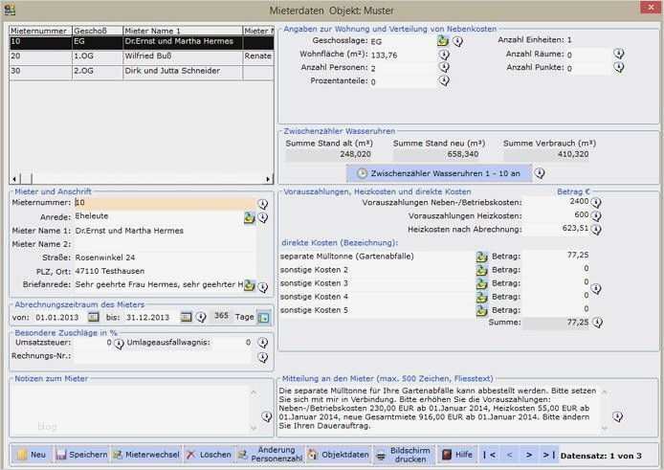Show info for Mitteilung an den Mieter
The image size is (664, 470).
tap(617, 416)
